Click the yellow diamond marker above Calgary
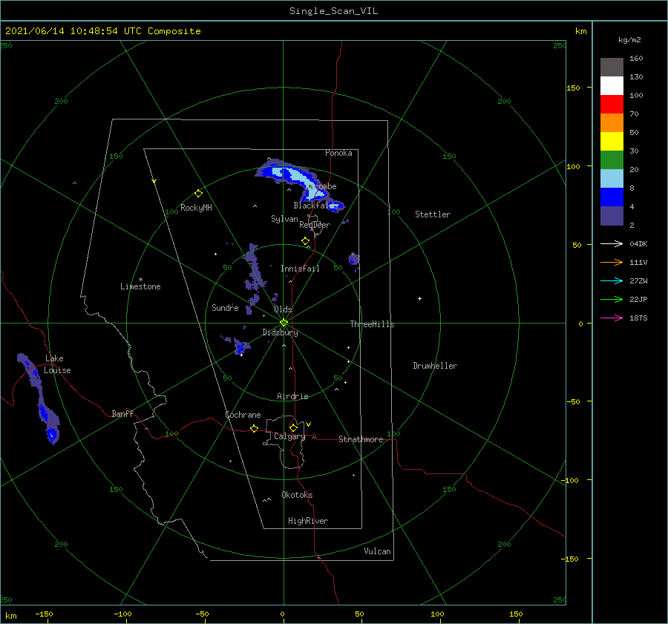668x624 pixels. [x=293, y=427]
